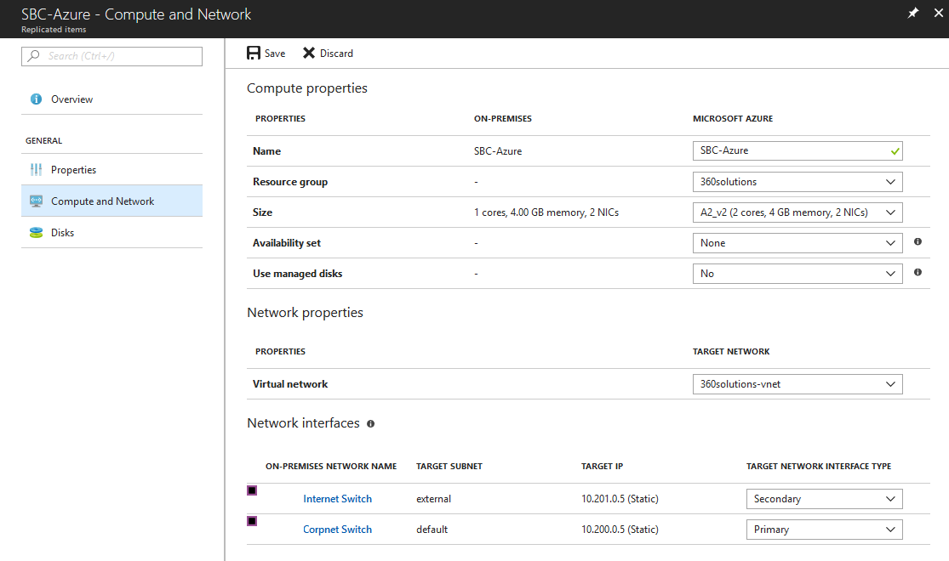
Task: Open the Size dropdown showing A2_v2
Action: (798, 212)
